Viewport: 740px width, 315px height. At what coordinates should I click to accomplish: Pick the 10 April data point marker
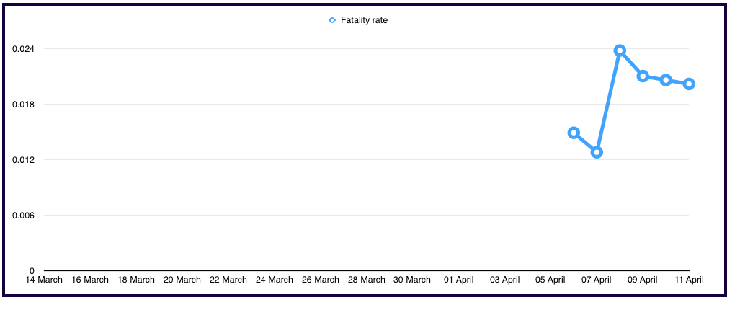[666, 80]
